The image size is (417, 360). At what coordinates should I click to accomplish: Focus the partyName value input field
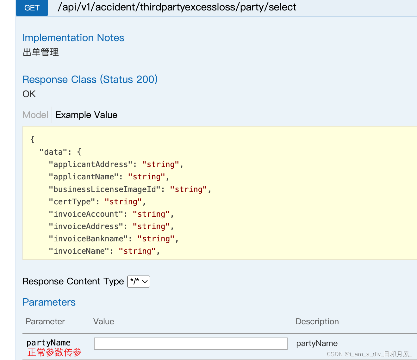pyautogui.click(x=191, y=344)
